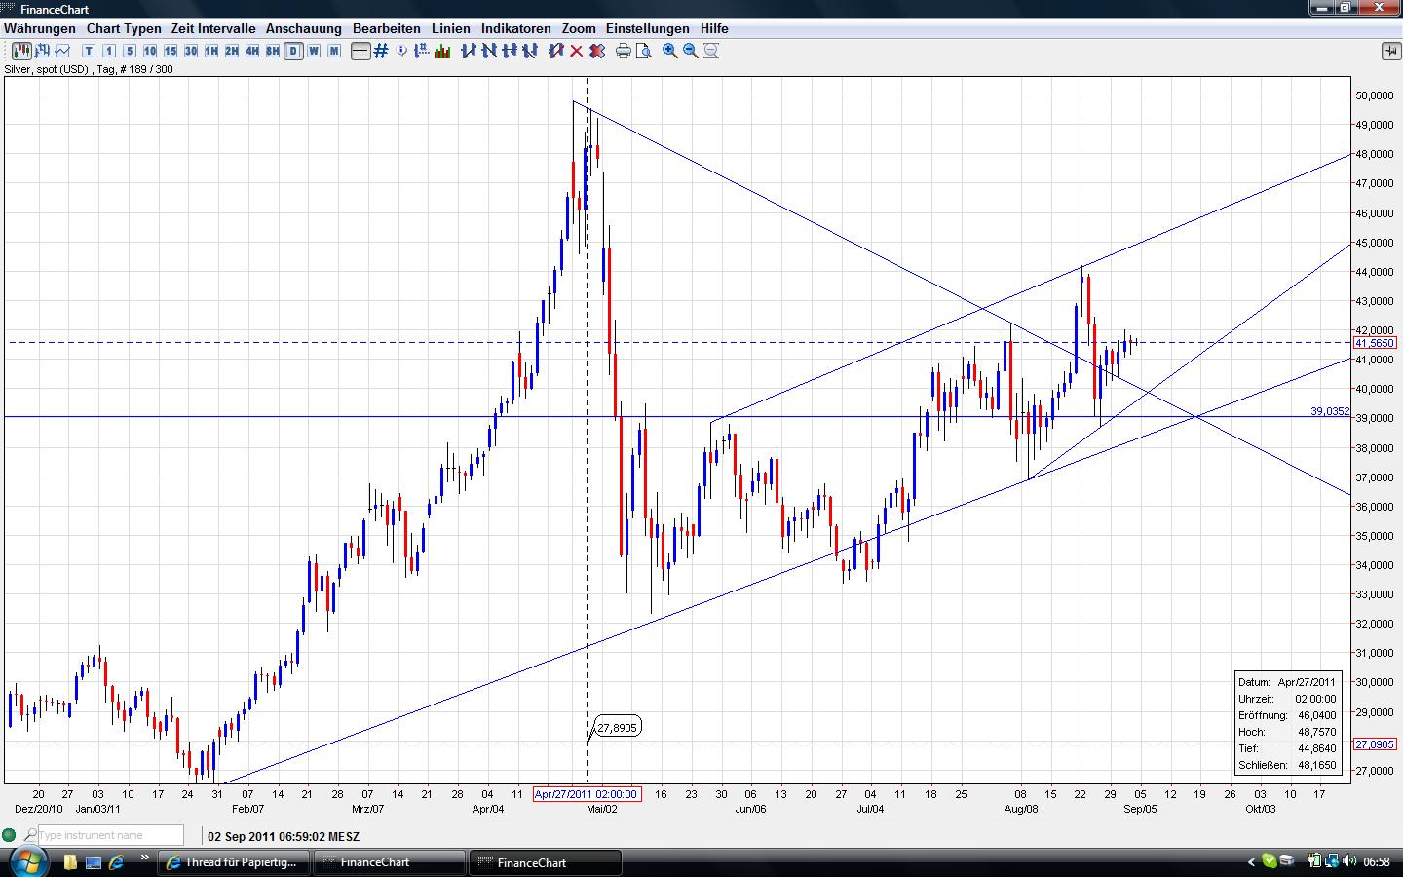1403x877 pixels.
Task: Select the rising trend line tool
Action: pos(469,51)
